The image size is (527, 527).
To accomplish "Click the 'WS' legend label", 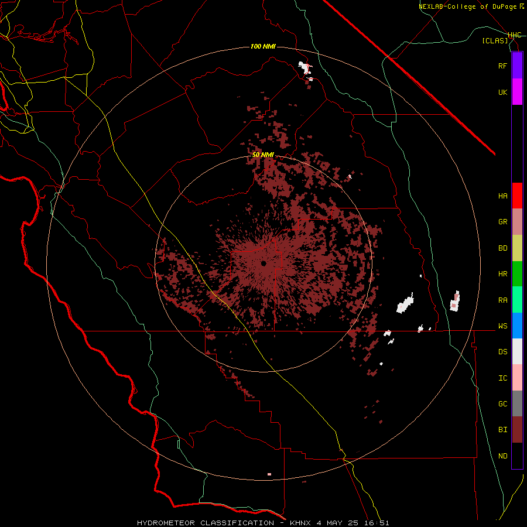I will click(x=502, y=326).
